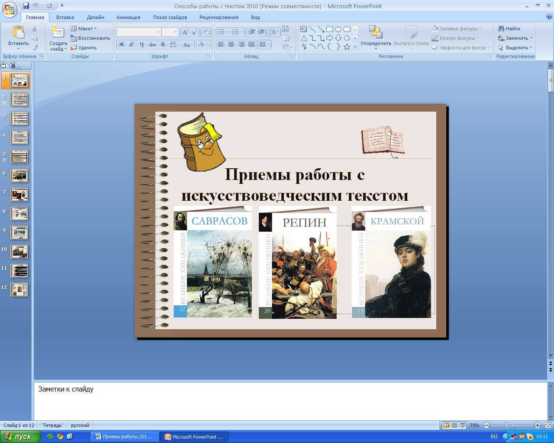This screenshot has height=443, width=554.
Task: Click zoom in plus button
Action: [x=538, y=425]
